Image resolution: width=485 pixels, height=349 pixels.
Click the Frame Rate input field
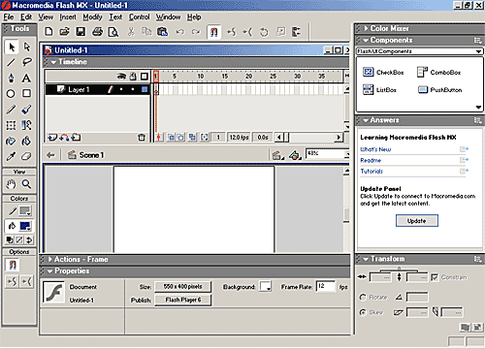325,286
